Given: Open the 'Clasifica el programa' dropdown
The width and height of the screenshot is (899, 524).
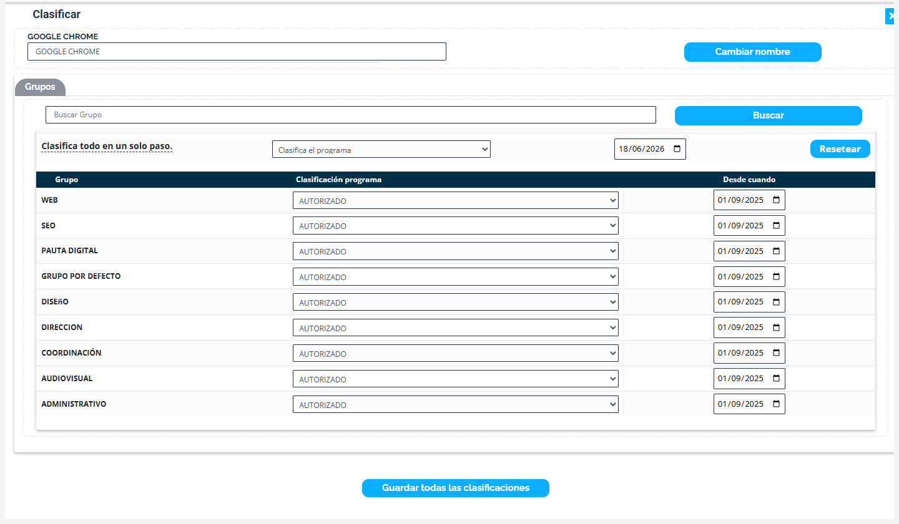Looking at the screenshot, I should tap(381, 149).
